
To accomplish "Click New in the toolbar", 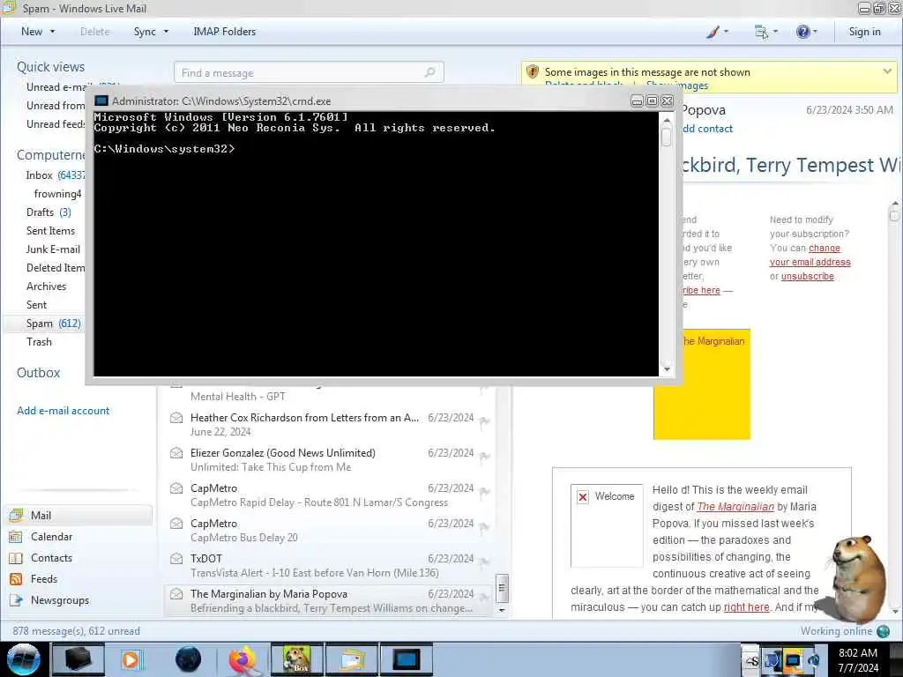I will click(x=32, y=32).
